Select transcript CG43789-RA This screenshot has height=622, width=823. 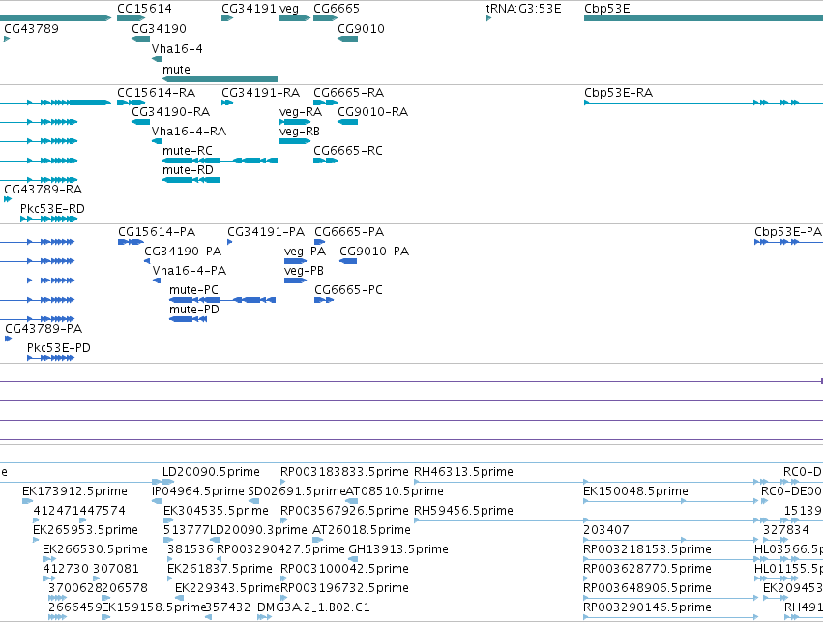[x=44, y=189]
